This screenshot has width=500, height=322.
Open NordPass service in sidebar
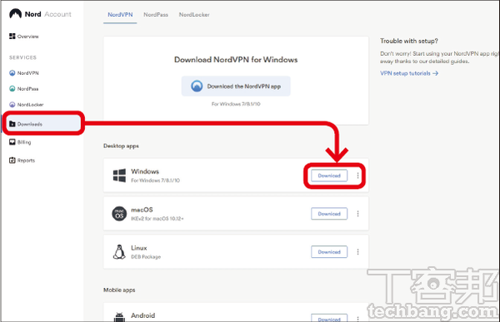[24, 88]
